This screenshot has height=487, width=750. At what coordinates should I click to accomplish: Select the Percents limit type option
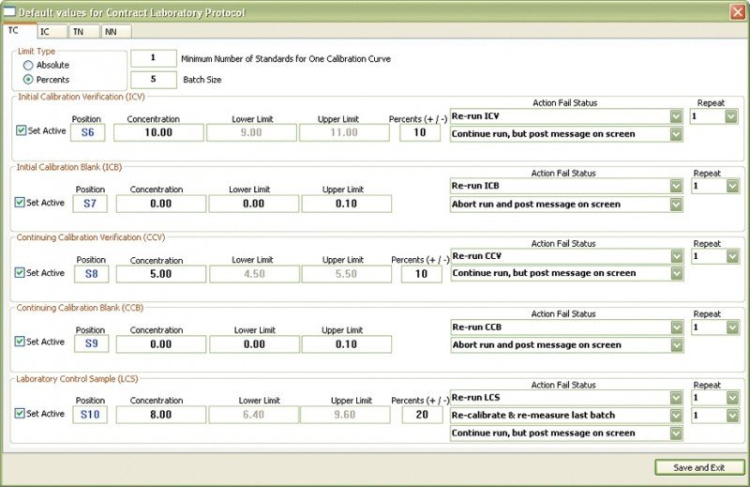click(28, 80)
